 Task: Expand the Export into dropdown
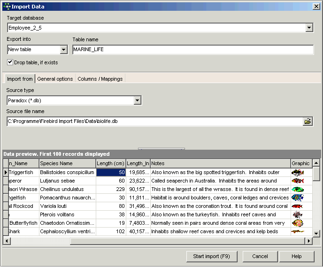(x=64, y=50)
